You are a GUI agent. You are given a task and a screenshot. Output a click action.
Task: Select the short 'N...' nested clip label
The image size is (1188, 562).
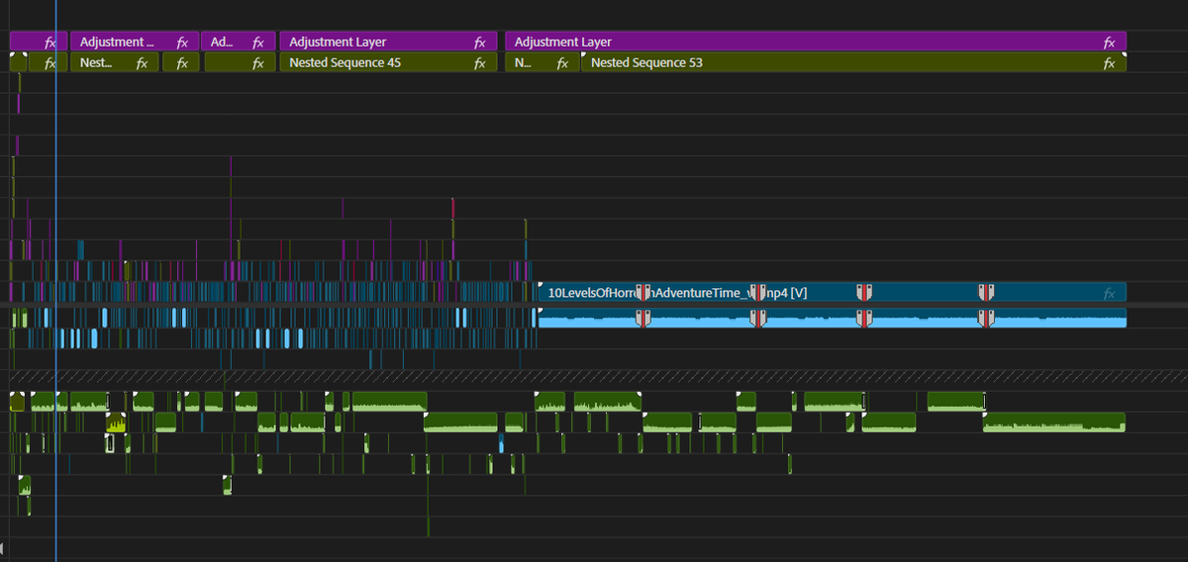click(x=523, y=63)
